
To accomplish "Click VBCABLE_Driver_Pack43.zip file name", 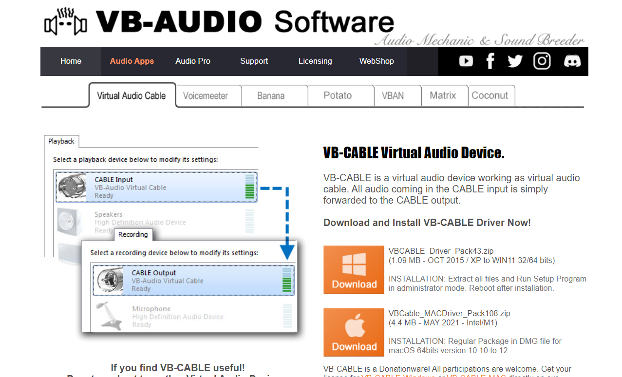I will pyautogui.click(x=441, y=251).
